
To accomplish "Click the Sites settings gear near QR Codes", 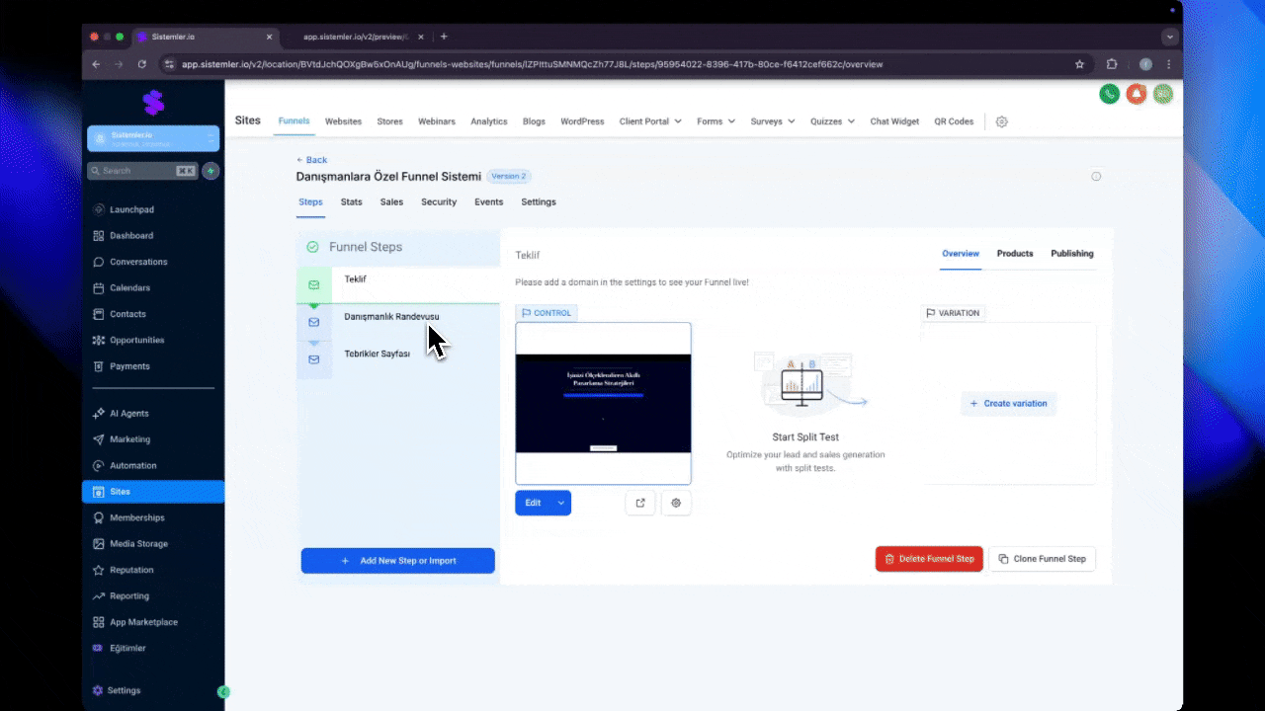I will tap(1001, 121).
